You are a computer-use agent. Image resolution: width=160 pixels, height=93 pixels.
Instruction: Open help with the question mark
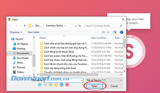tap(121, 32)
